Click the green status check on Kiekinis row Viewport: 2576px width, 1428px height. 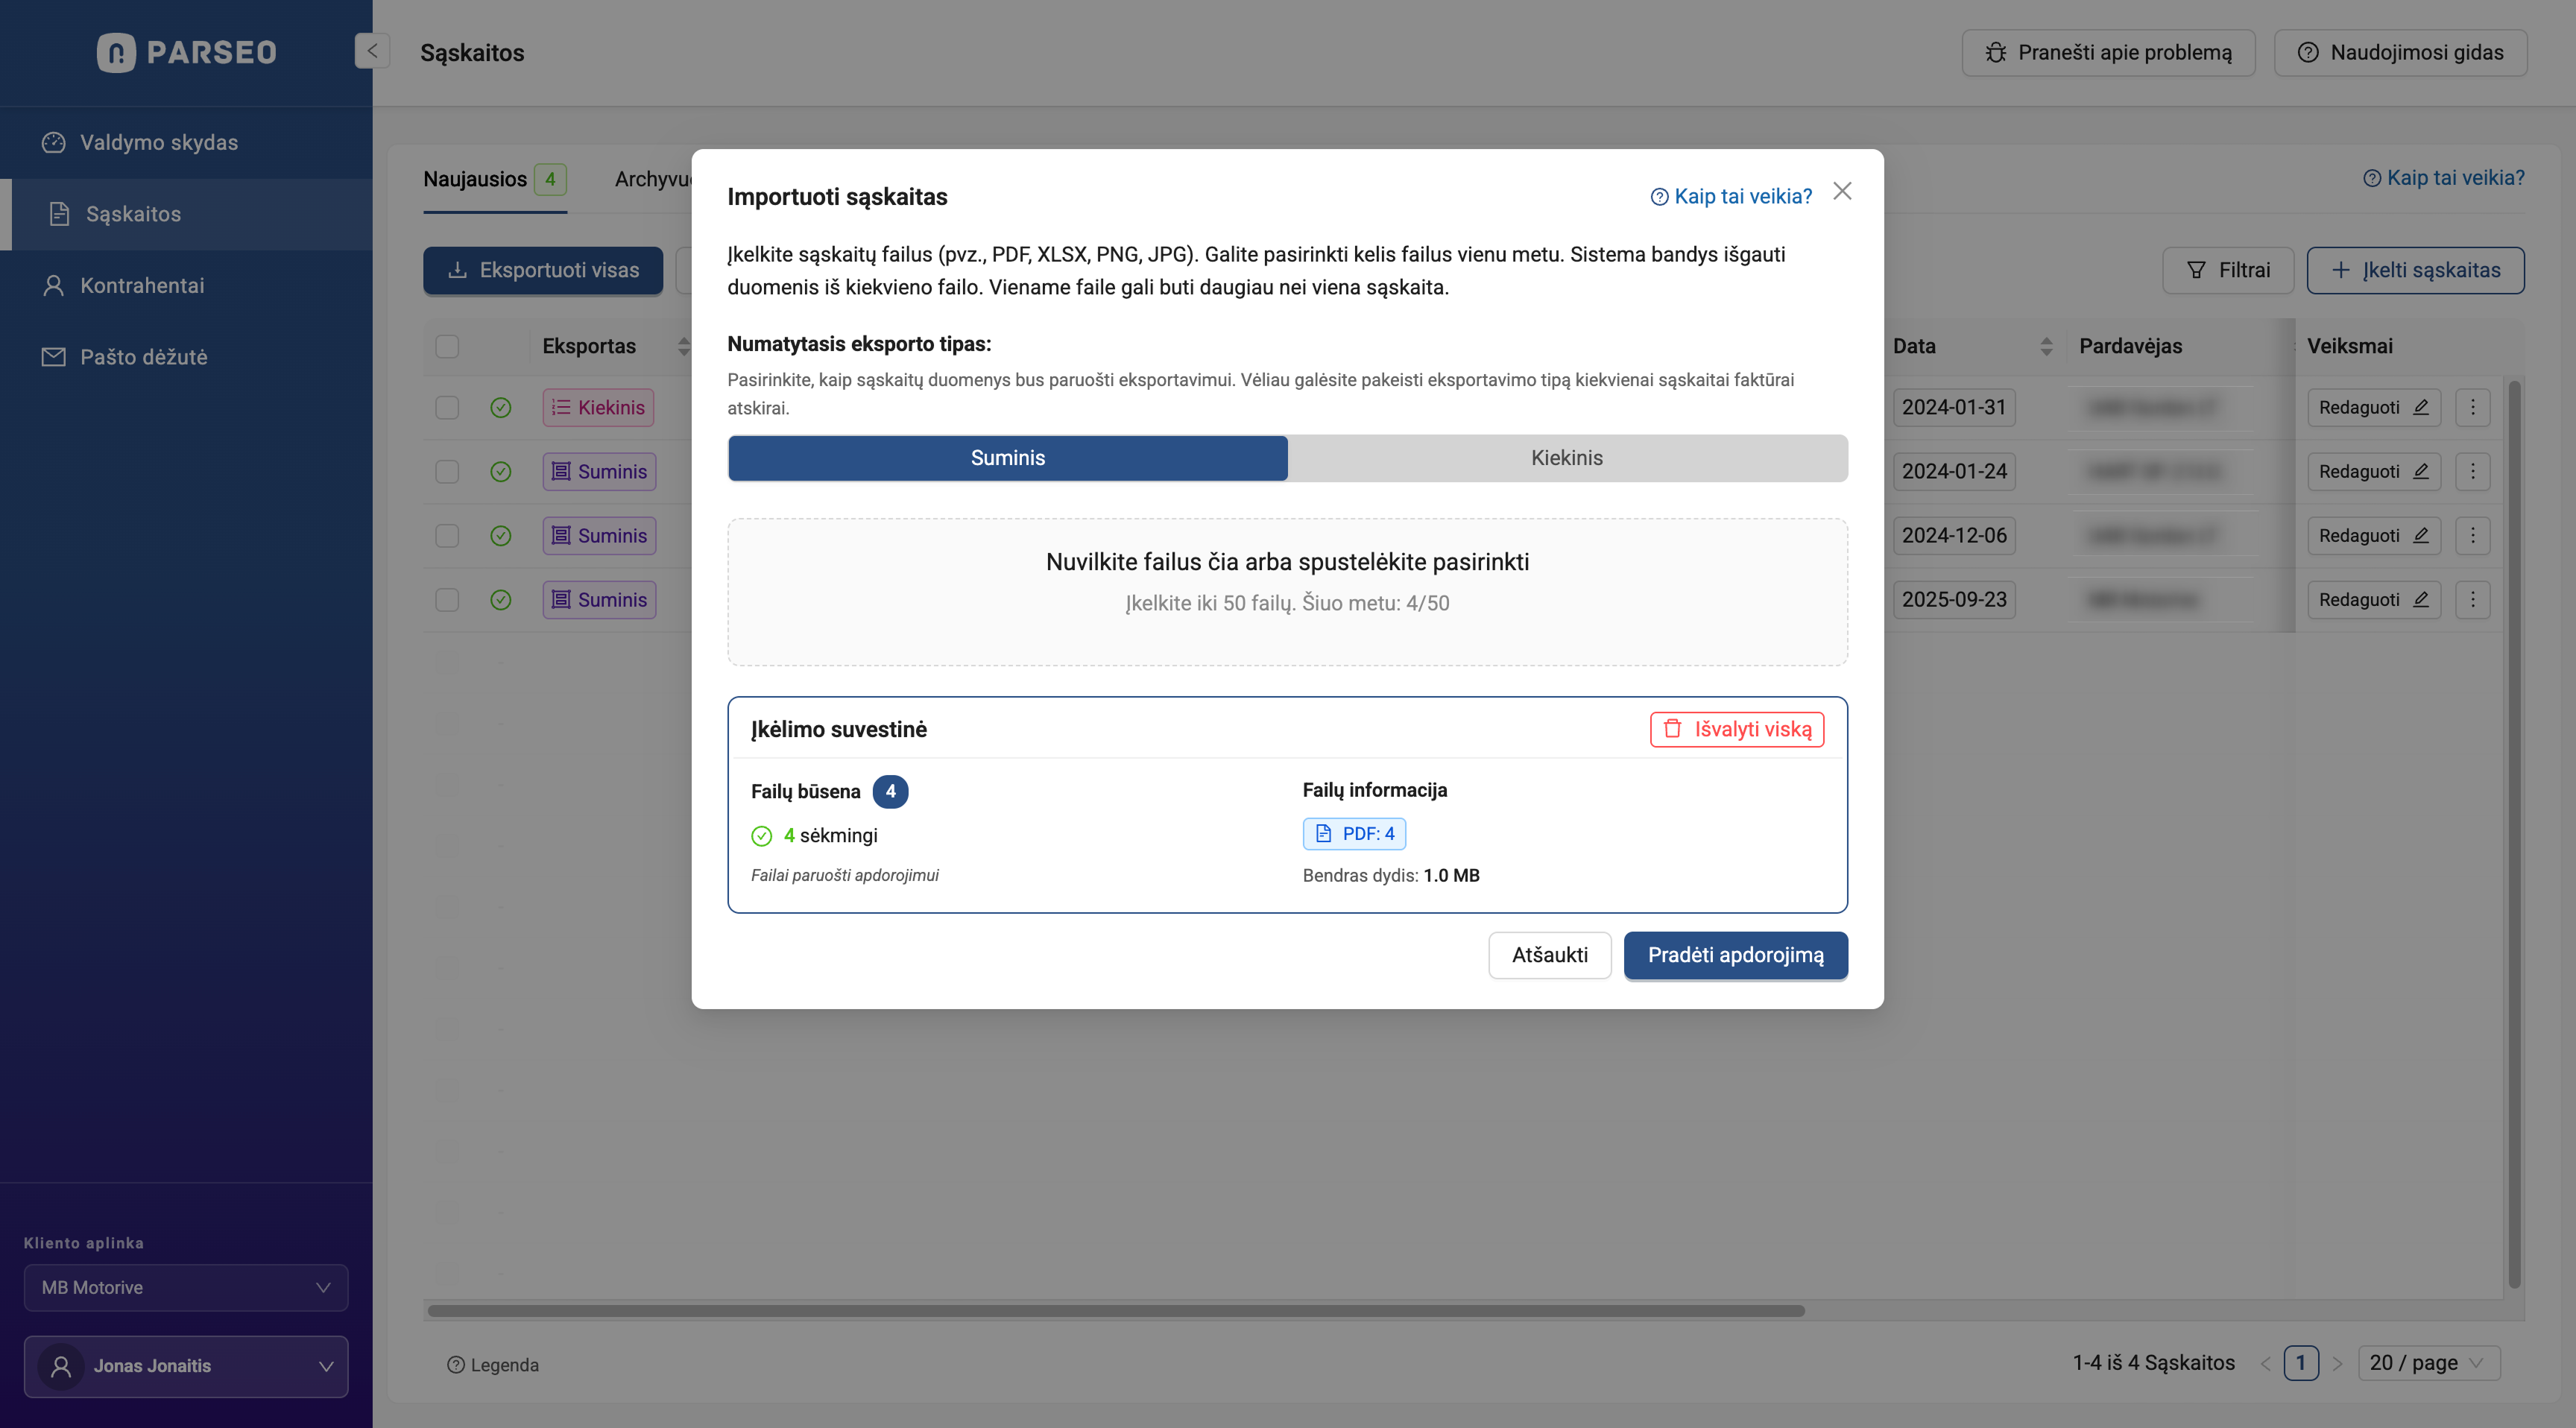click(501, 408)
